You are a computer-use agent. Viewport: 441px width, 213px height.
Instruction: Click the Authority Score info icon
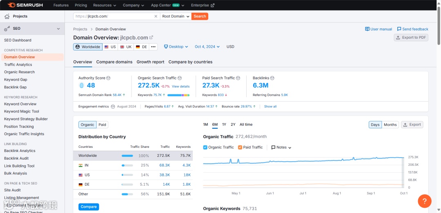point(108,78)
